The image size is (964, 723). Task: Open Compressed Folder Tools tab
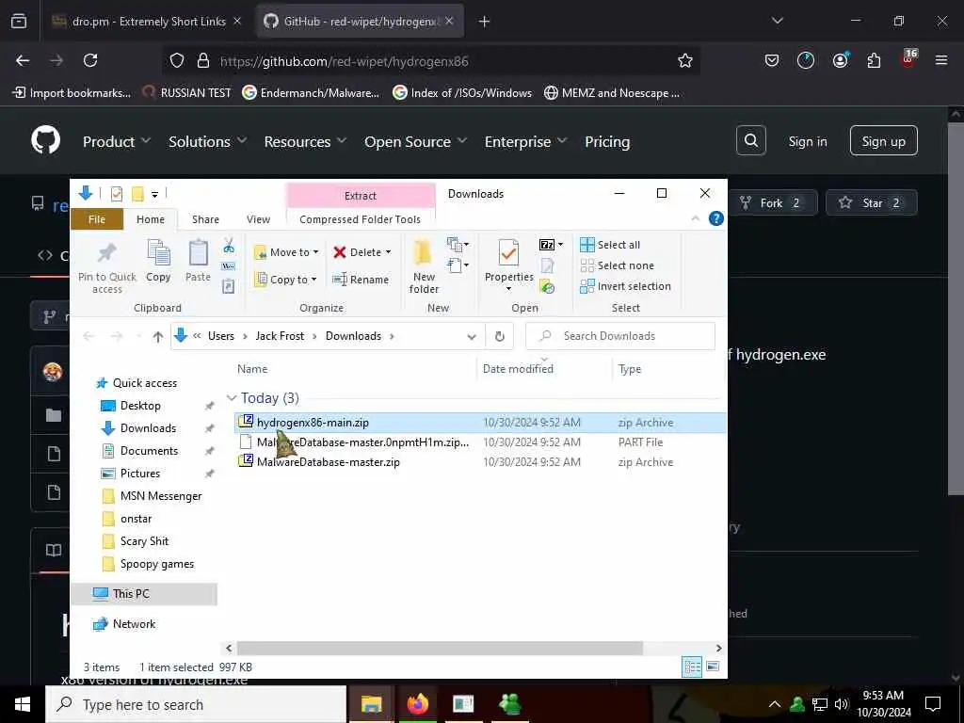(361, 219)
